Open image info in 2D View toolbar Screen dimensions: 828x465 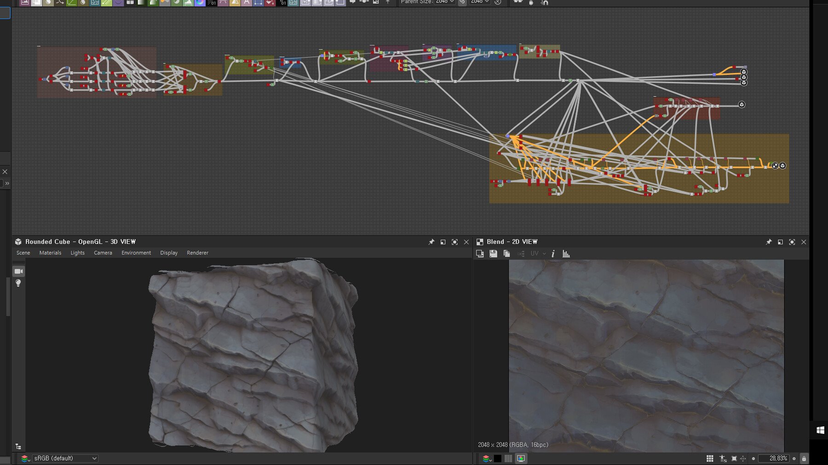coord(553,254)
